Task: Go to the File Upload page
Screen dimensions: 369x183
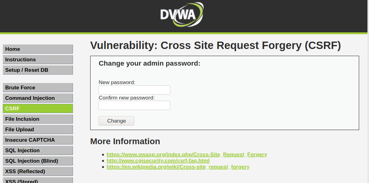Action: tap(38, 129)
